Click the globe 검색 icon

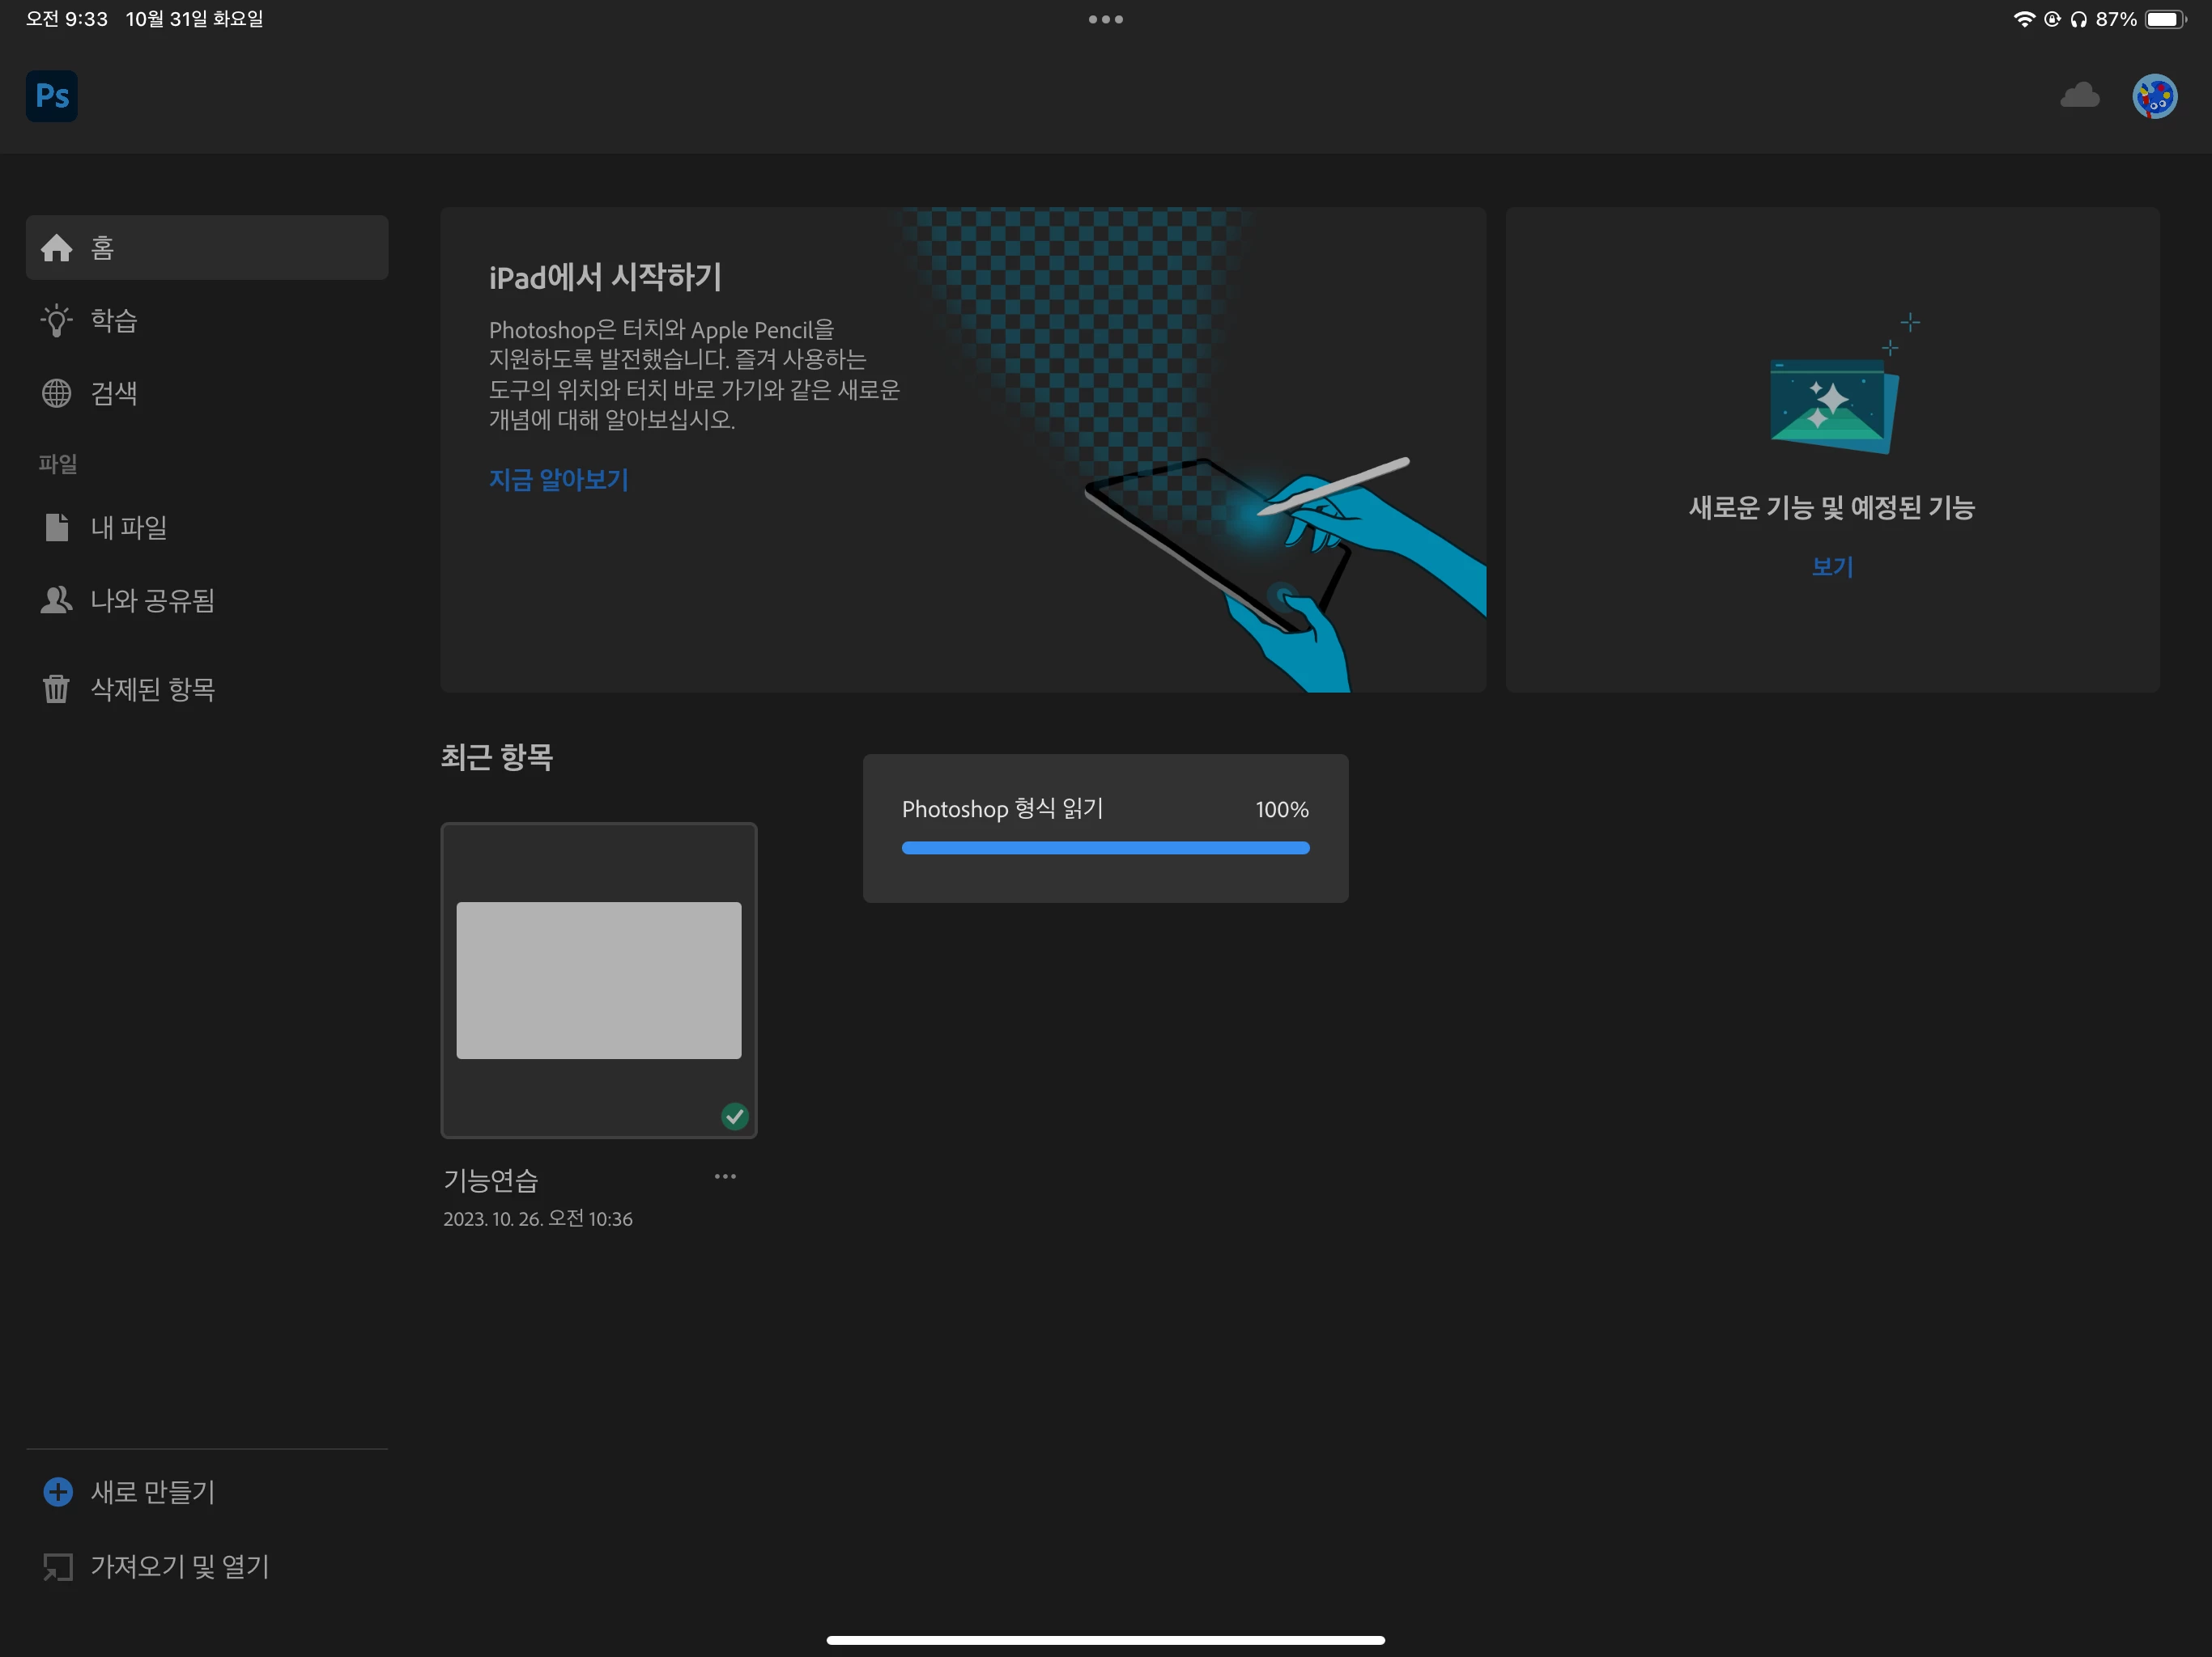(x=56, y=392)
